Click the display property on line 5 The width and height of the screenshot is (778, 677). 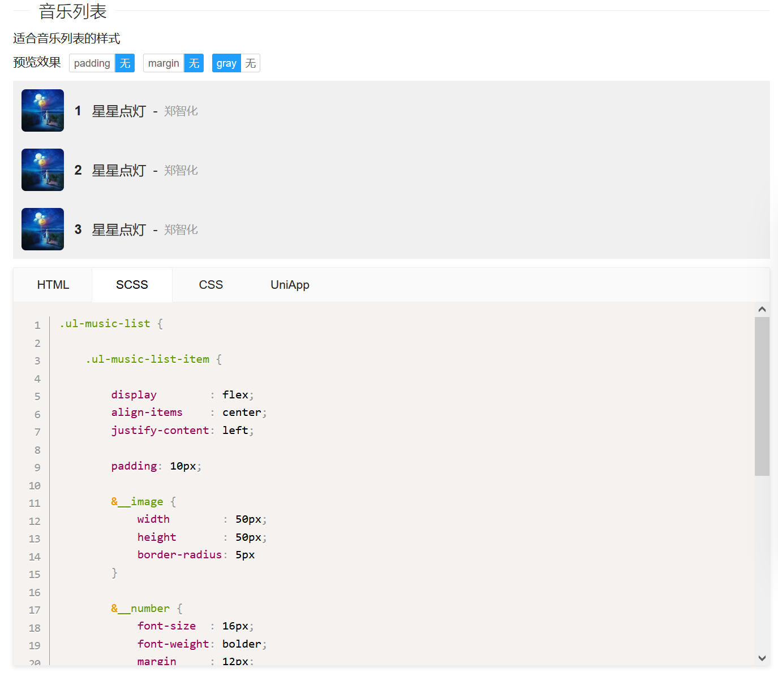tap(134, 395)
